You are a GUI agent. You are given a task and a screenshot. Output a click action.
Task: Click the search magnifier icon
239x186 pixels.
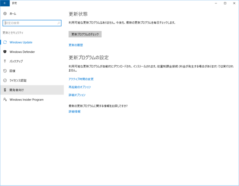(x=59, y=23)
